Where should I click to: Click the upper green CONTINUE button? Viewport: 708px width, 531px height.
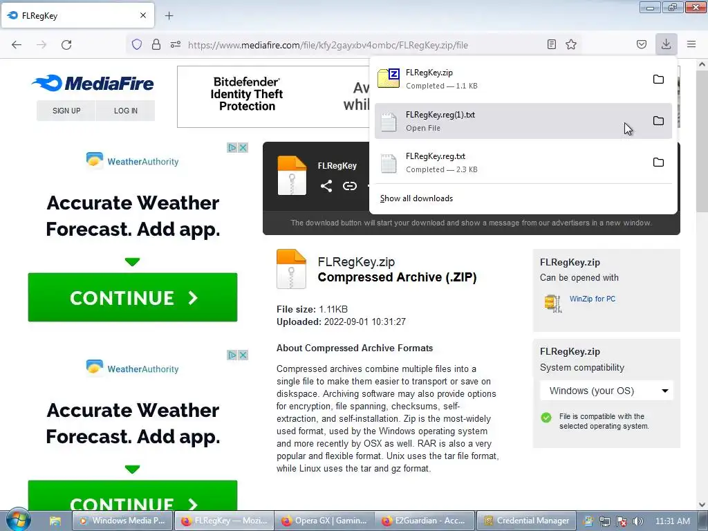pyautogui.click(x=133, y=297)
